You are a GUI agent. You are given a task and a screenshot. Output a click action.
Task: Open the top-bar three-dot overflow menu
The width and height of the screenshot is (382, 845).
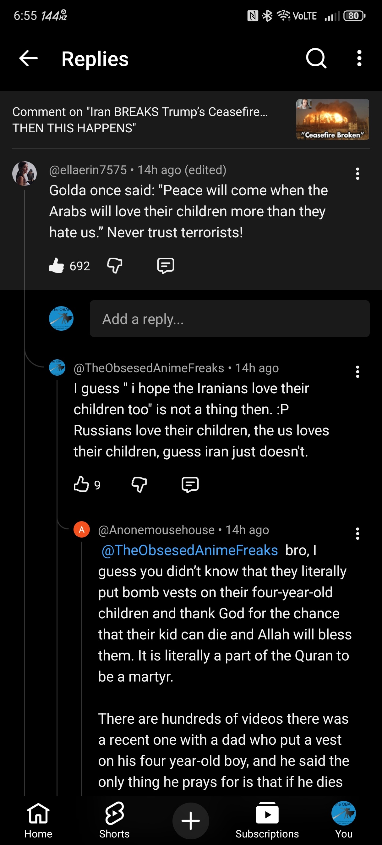coord(359,59)
